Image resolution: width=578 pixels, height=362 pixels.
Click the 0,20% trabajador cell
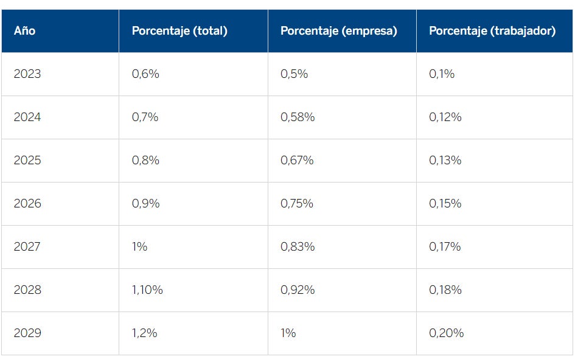coord(447,333)
